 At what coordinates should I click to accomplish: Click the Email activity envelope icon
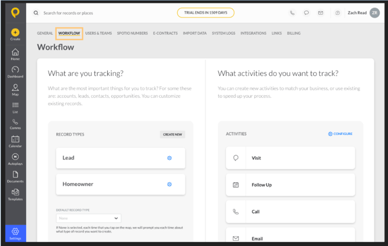236,238
